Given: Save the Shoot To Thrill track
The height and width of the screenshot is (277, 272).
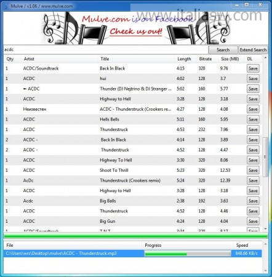Looking at the screenshot, I should 253,170.
